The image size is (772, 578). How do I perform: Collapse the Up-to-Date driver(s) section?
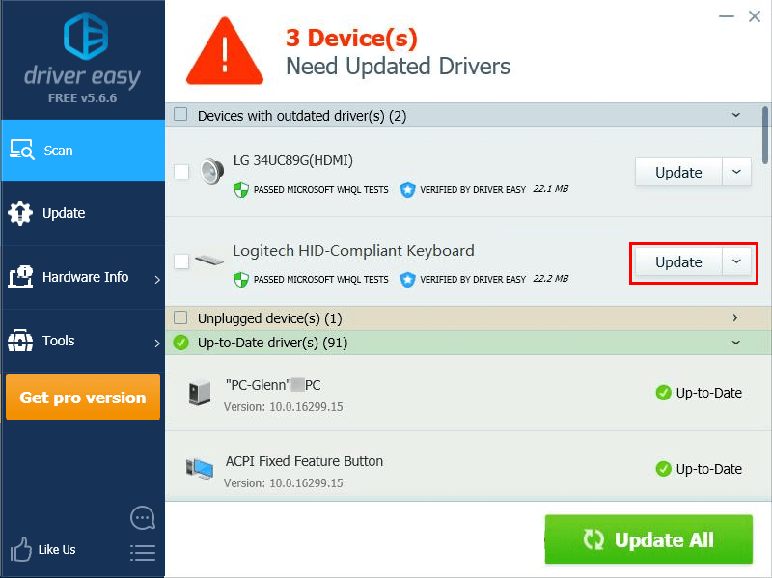point(736,343)
